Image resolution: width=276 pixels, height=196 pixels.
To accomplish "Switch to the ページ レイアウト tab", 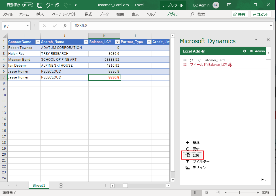I will 64,14.
